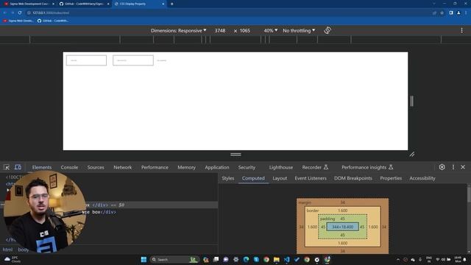This screenshot has width=471, height=265.
Task: Switch to the Network tab
Action: [123, 167]
